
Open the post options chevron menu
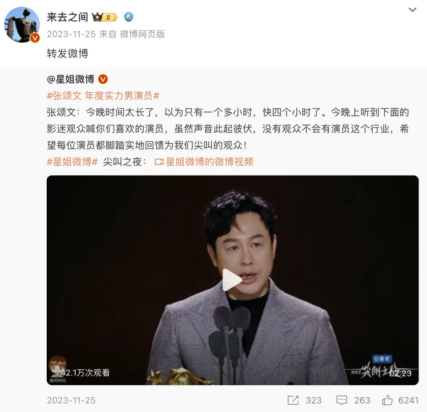[x=412, y=10]
